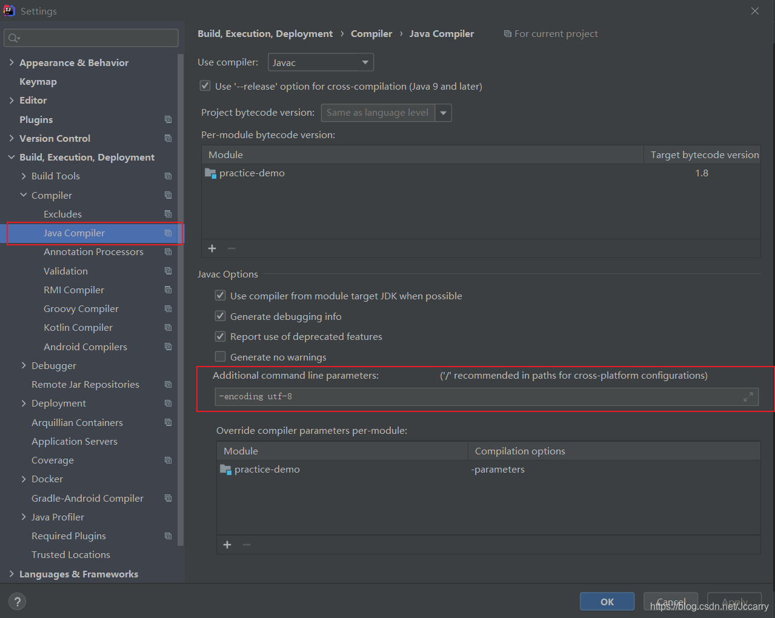The width and height of the screenshot is (775, 618).
Task: Click project-level icon beside RMI Compiler
Action: pyautogui.click(x=168, y=290)
